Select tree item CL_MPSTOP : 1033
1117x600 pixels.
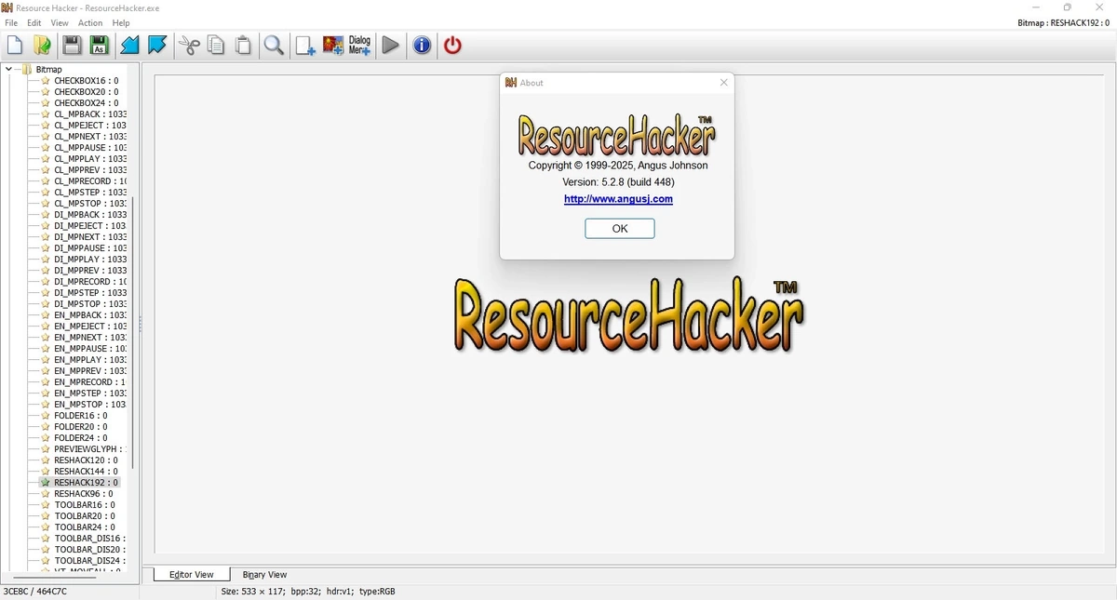pos(90,204)
